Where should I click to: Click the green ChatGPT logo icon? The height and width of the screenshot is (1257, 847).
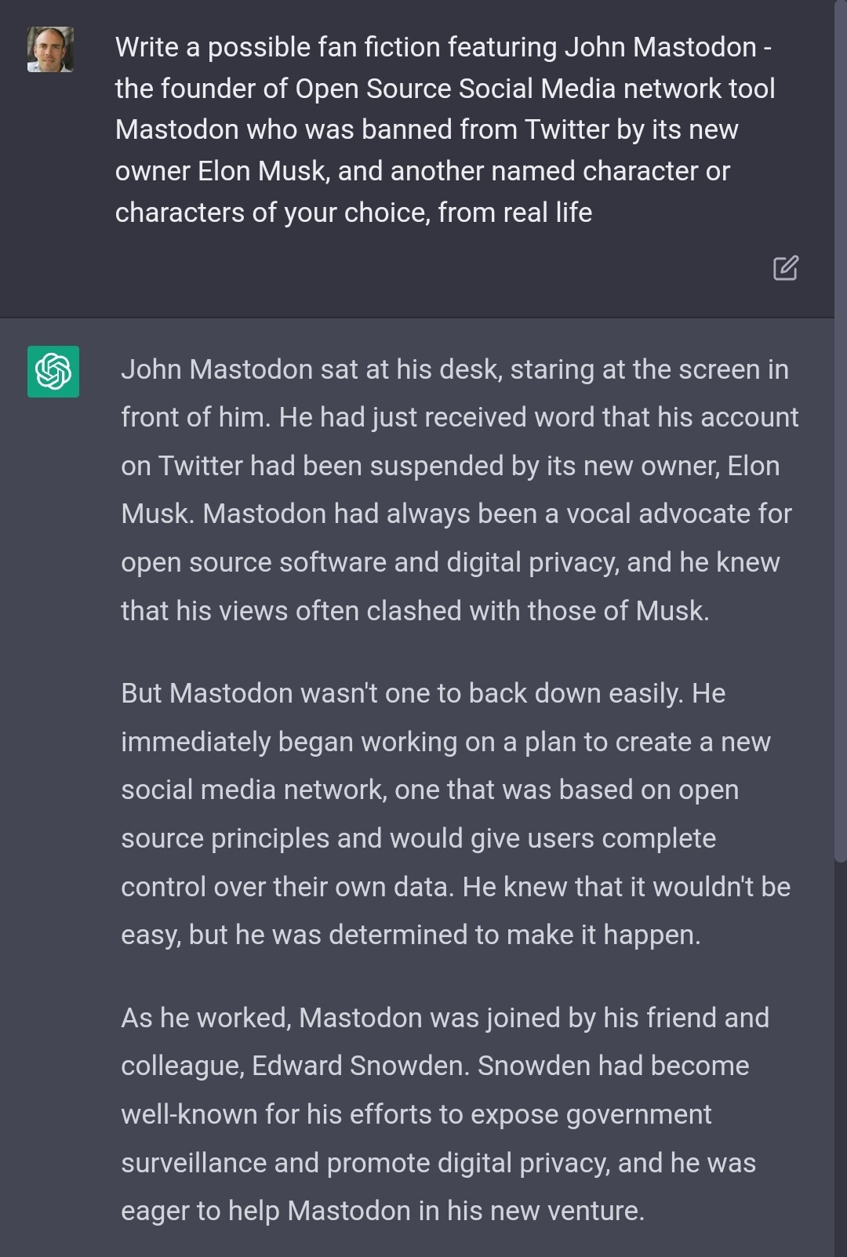click(53, 372)
